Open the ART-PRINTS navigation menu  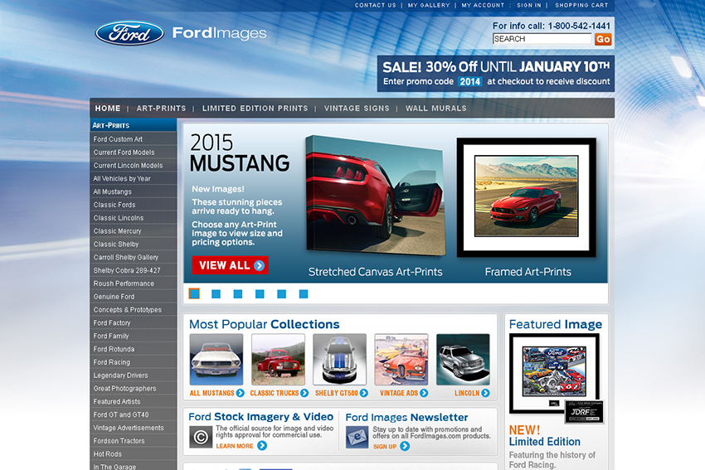[161, 109]
